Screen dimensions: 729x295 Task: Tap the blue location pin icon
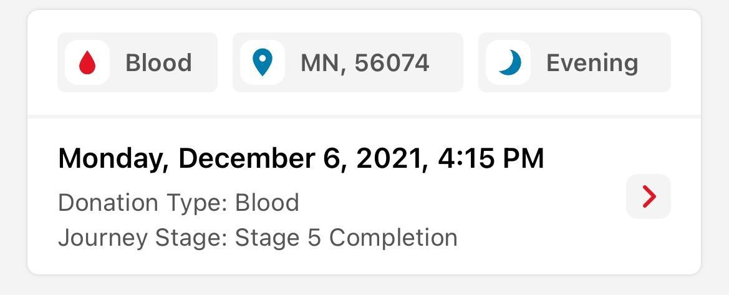(263, 63)
